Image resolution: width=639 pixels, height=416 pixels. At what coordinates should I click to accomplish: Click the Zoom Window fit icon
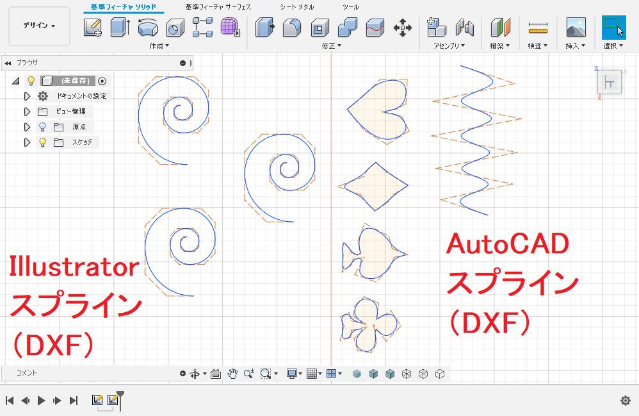[x=266, y=374]
